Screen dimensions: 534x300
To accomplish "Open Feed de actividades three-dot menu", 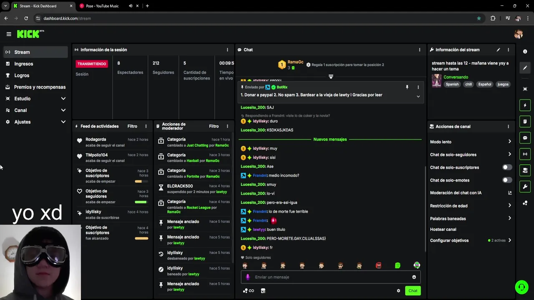I will coord(146,126).
